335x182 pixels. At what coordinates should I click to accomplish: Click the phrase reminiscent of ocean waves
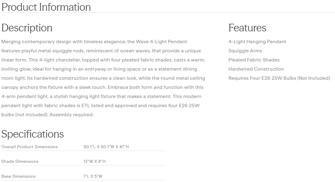click(x=120, y=51)
